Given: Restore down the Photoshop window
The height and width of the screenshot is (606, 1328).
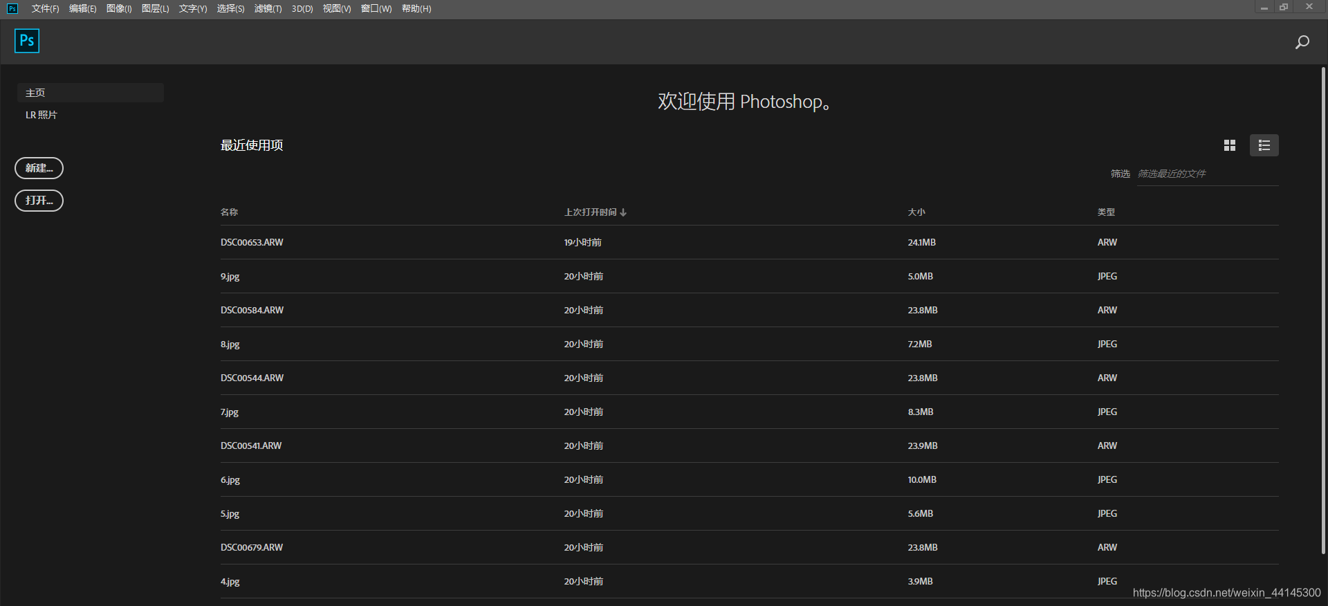Looking at the screenshot, I should click(x=1284, y=7).
